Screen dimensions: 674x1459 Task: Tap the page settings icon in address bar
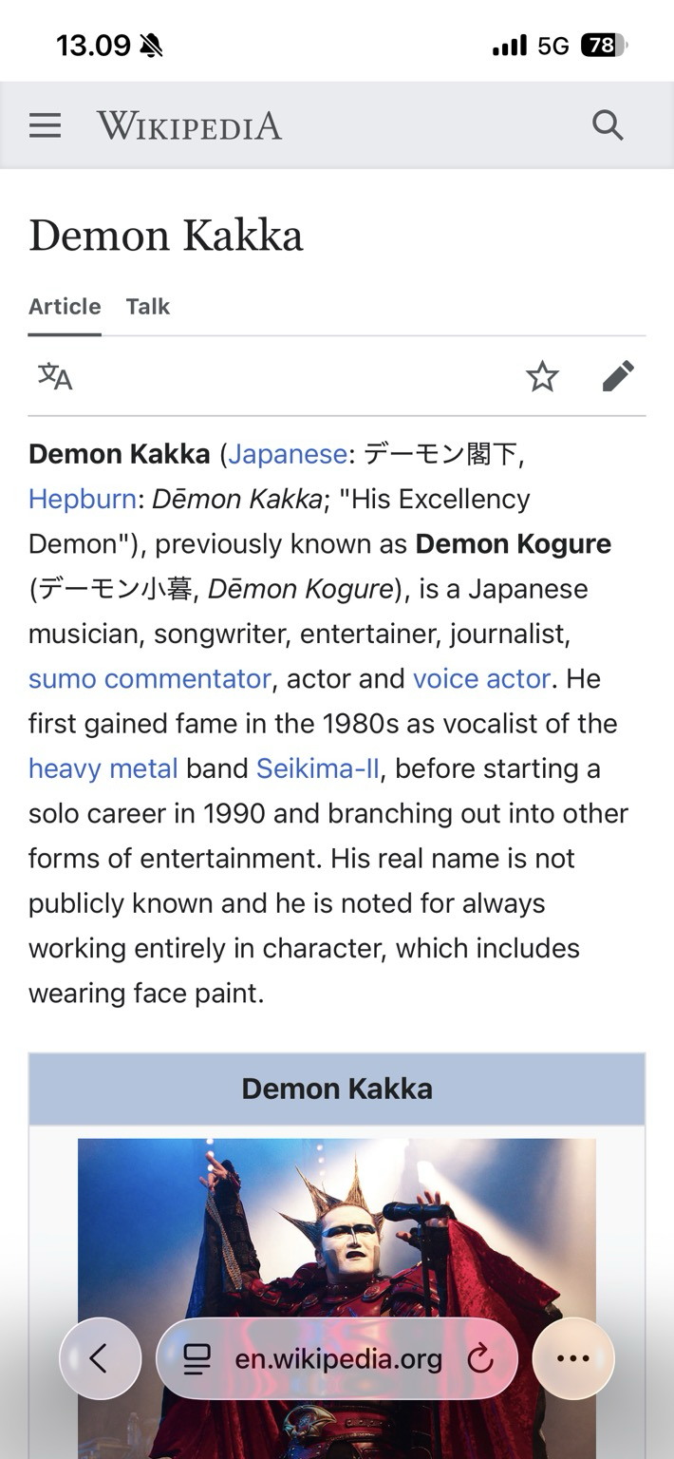pyautogui.click(x=197, y=1359)
